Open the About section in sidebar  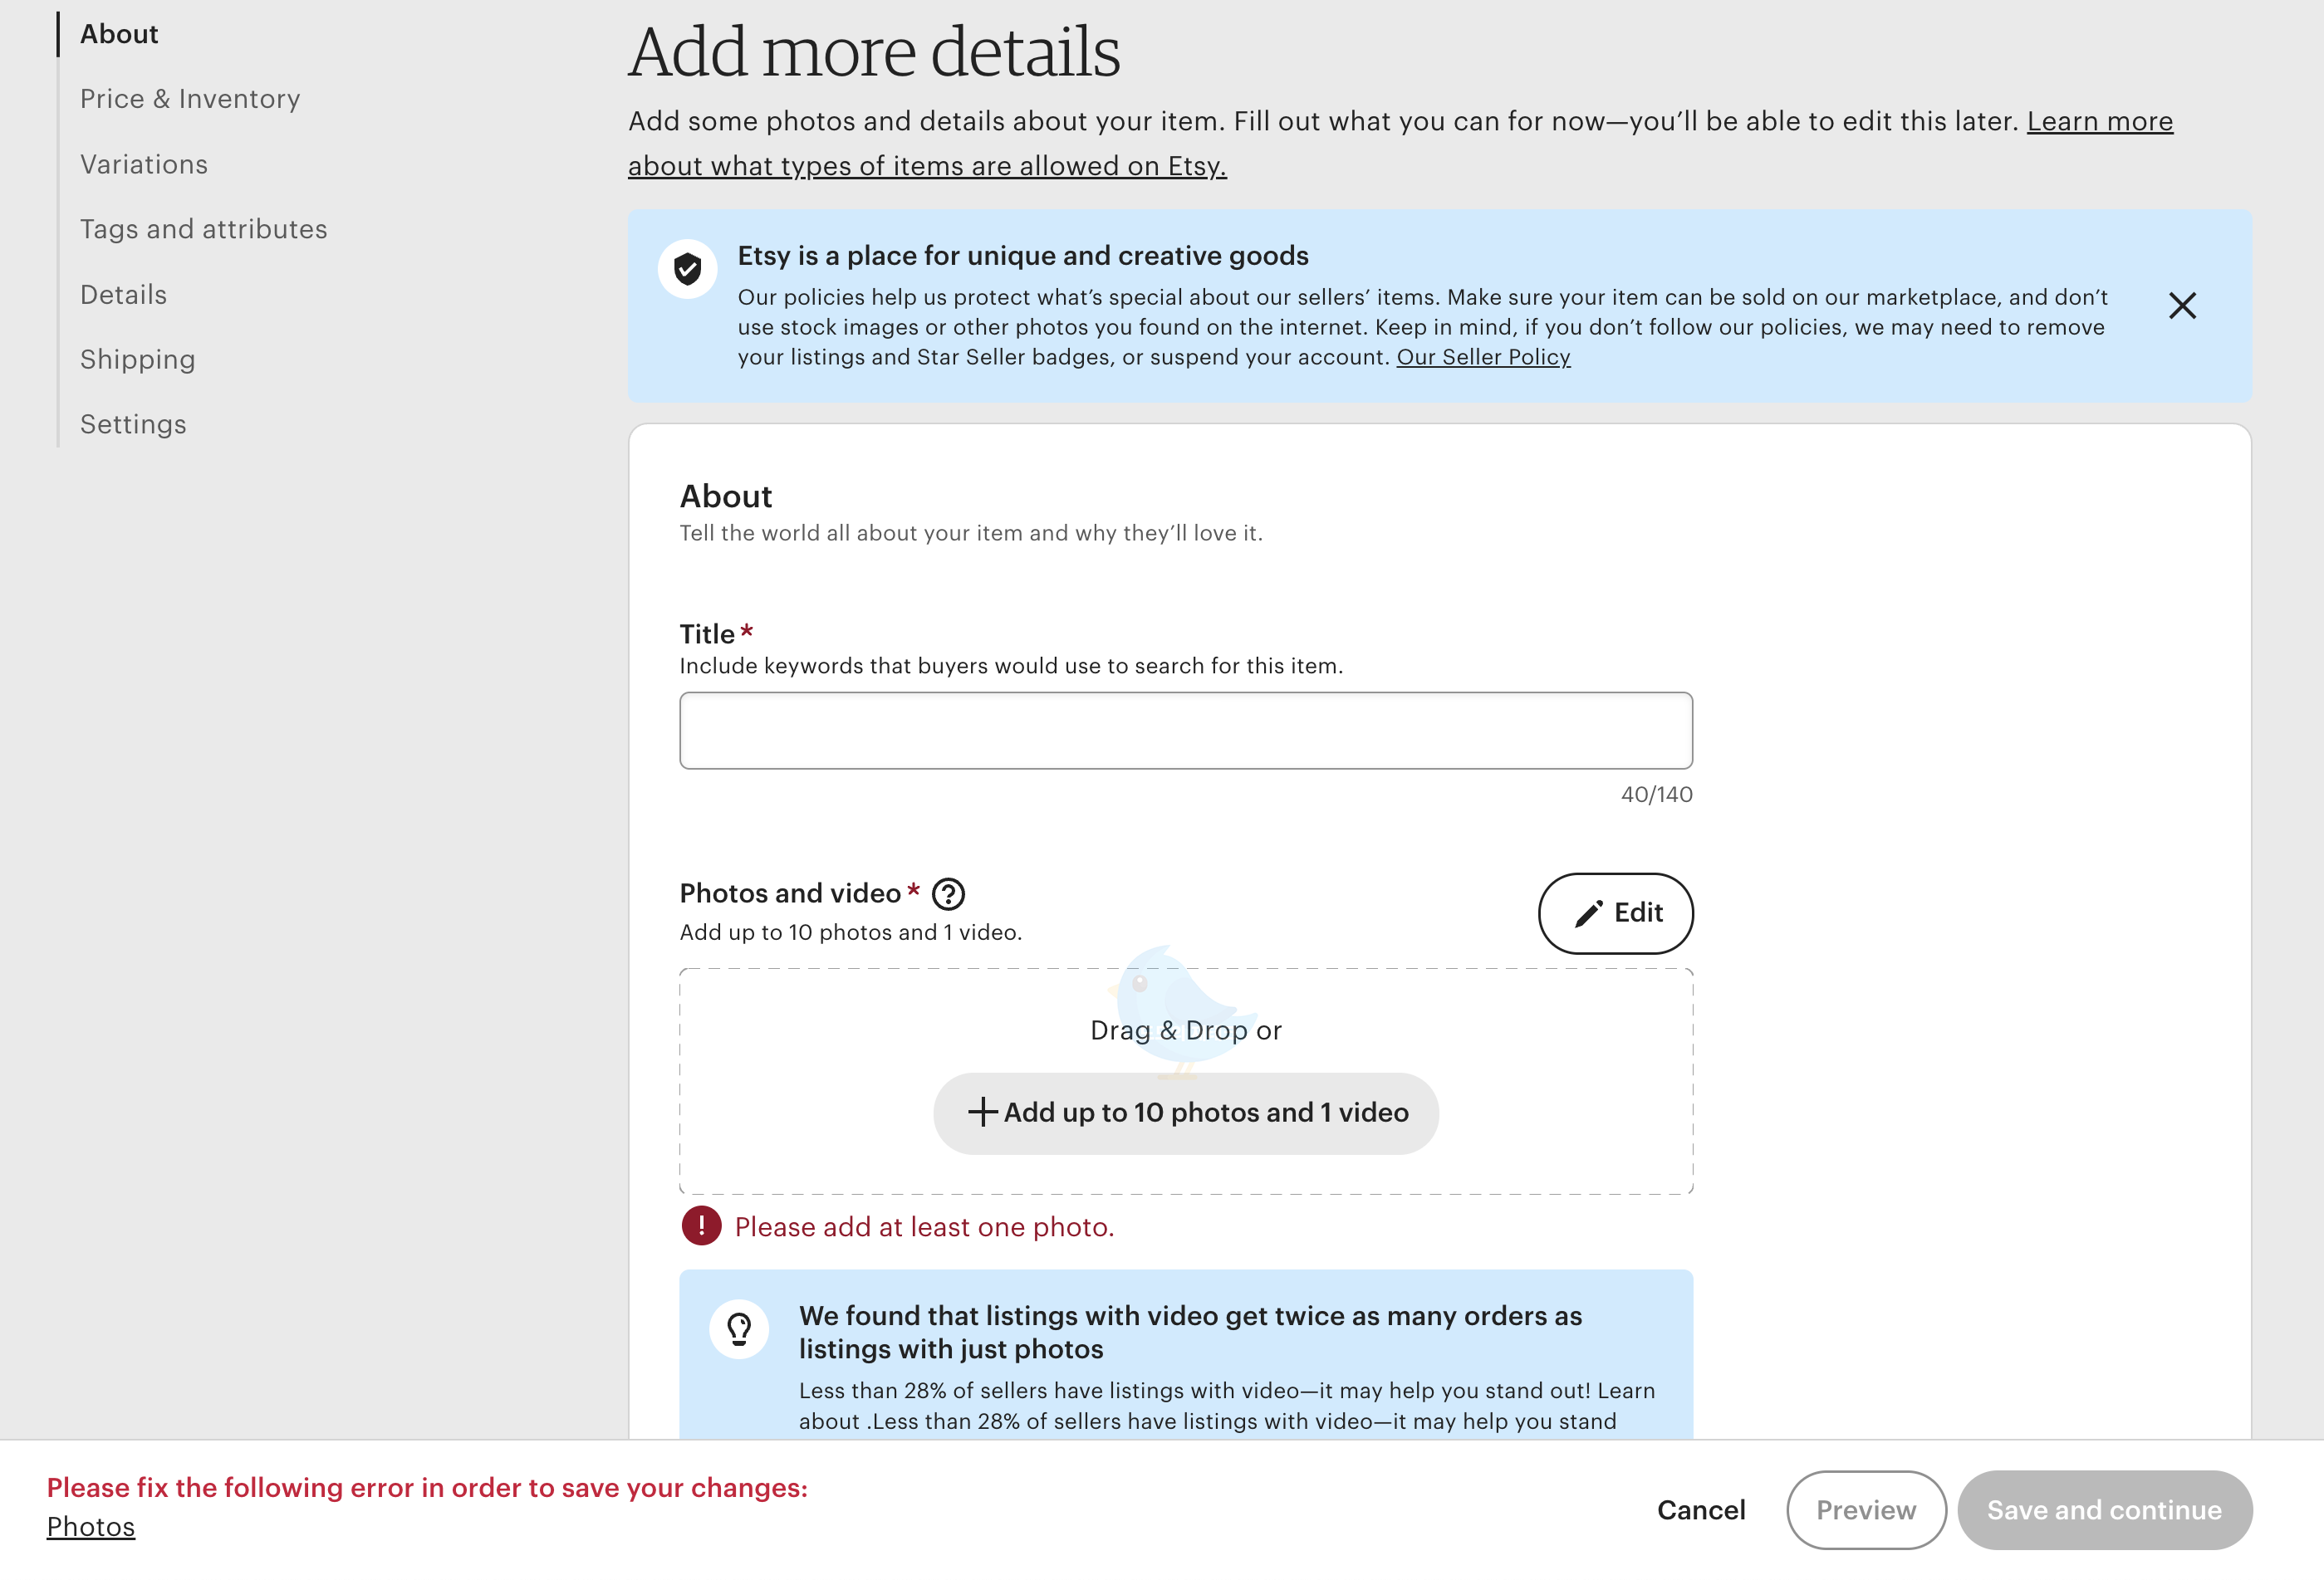[119, 34]
